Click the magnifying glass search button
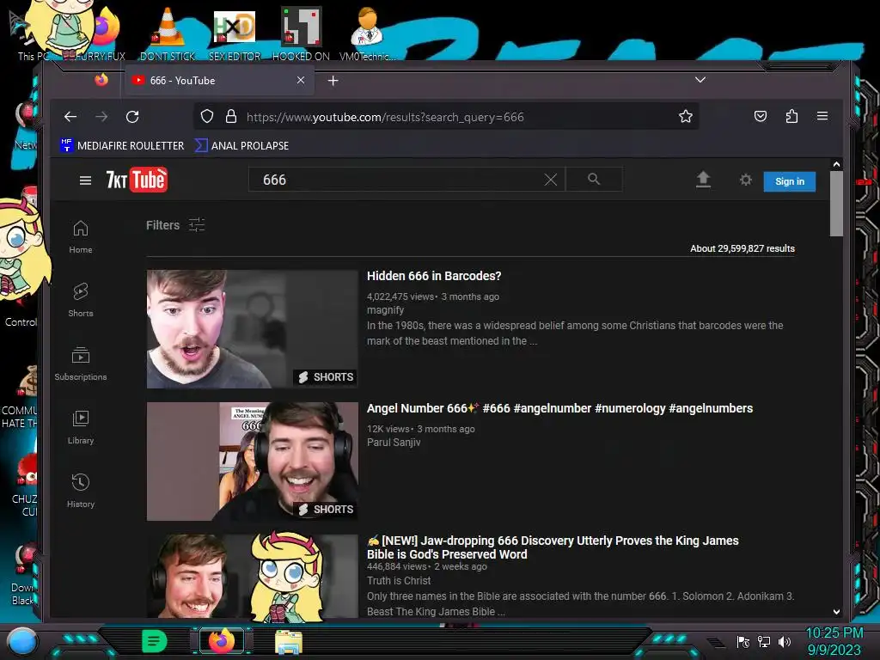The image size is (880, 660). pos(594,179)
